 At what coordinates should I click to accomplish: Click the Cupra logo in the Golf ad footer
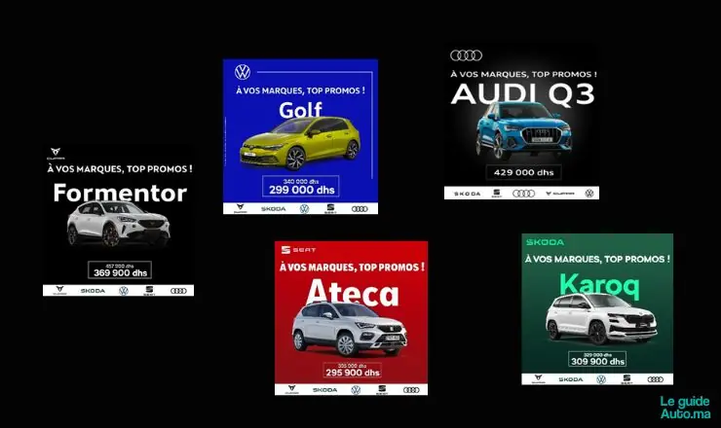240,208
